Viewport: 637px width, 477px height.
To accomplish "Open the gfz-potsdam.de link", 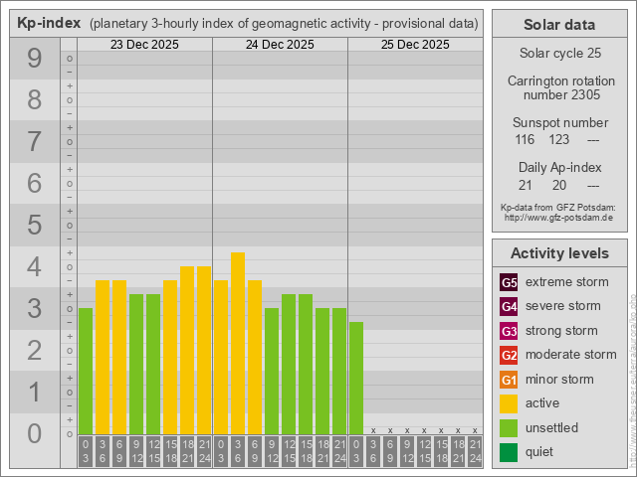I will pyautogui.click(x=558, y=217).
